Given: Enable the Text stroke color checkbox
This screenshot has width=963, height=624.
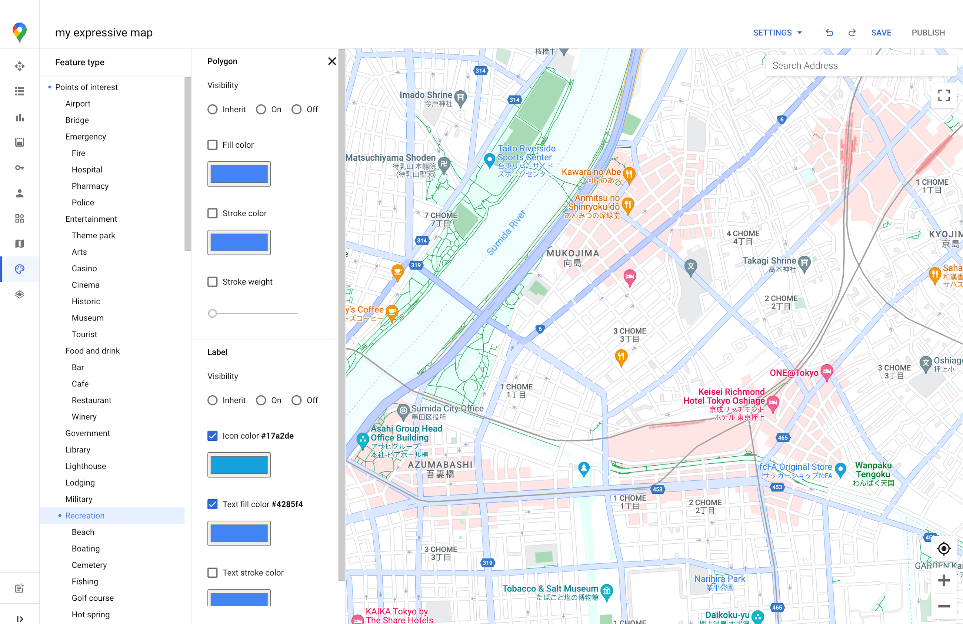Looking at the screenshot, I should coord(213,572).
